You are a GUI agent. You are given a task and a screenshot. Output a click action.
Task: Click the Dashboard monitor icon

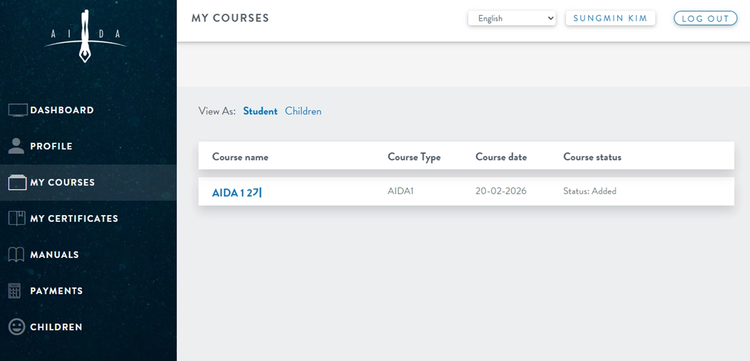point(17,110)
